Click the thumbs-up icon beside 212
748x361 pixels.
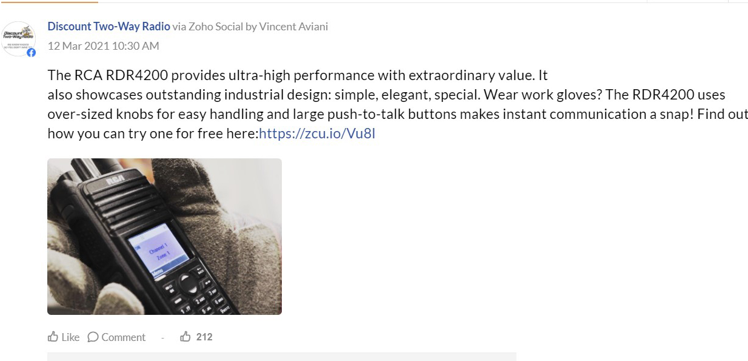[x=185, y=337]
